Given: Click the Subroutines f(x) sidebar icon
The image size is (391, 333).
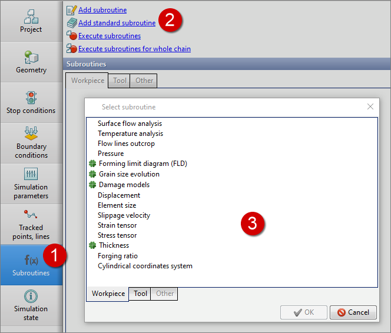Looking at the screenshot, I should pyautogui.click(x=31, y=260).
